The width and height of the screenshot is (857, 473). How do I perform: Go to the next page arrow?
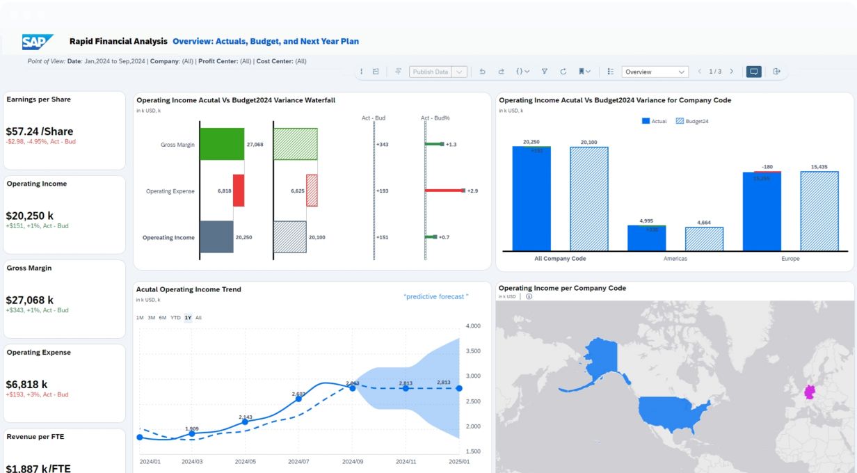click(x=731, y=72)
